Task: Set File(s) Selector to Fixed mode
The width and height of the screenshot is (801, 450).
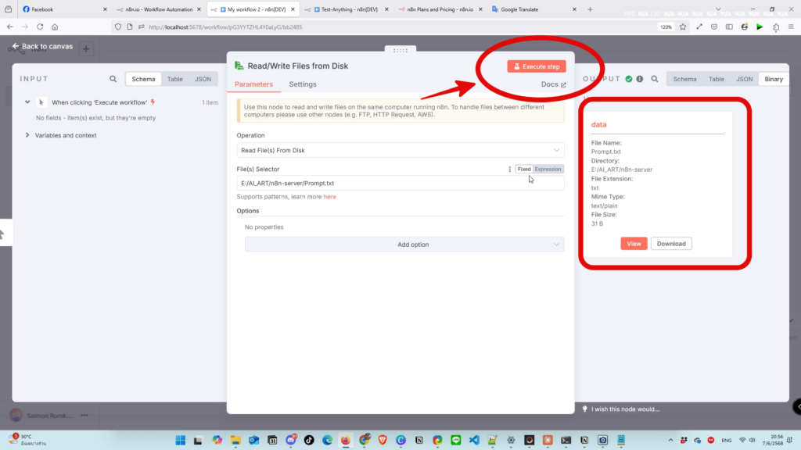Action: pos(524,169)
